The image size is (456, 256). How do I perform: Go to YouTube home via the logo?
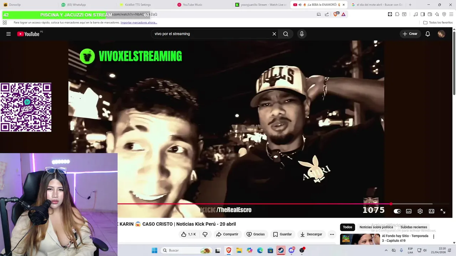coord(28,34)
